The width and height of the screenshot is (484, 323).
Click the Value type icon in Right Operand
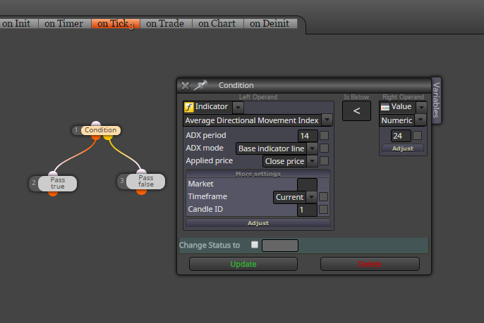[385, 107]
